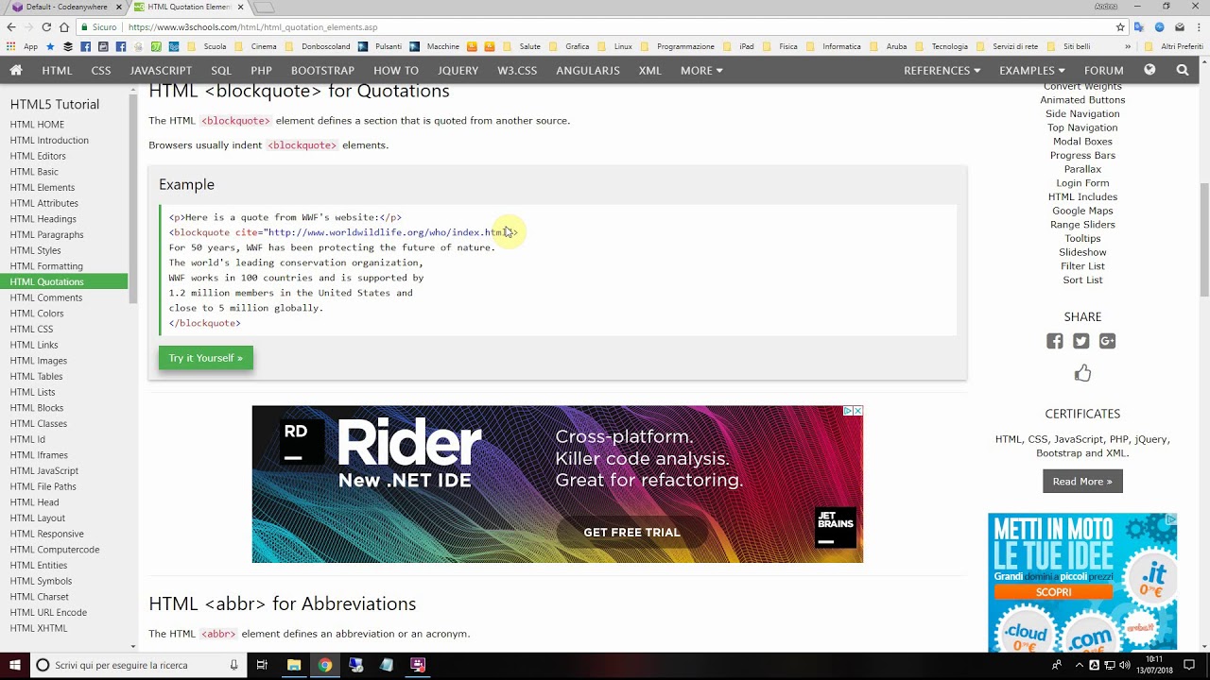Click SCOPRI button in the domain ad
The width and height of the screenshot is (1210, 680).
point(1053,592)
